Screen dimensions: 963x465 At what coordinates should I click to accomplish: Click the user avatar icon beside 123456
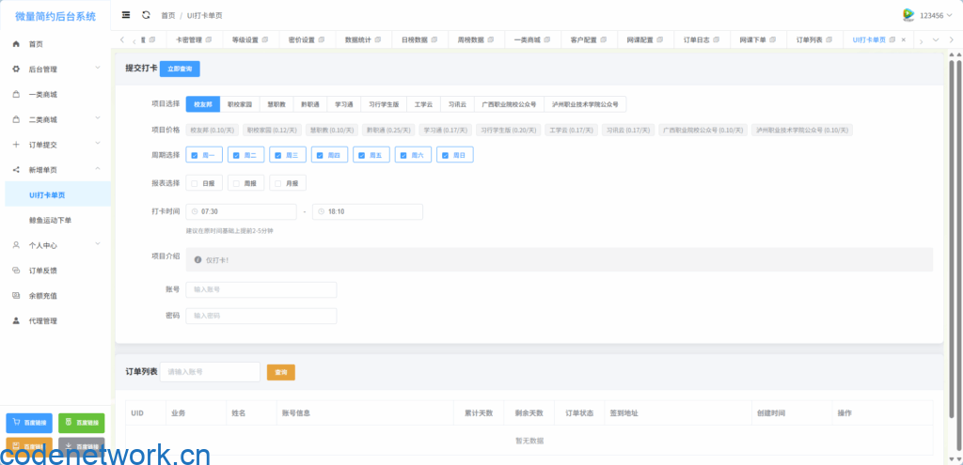click(x=908, y=15)
